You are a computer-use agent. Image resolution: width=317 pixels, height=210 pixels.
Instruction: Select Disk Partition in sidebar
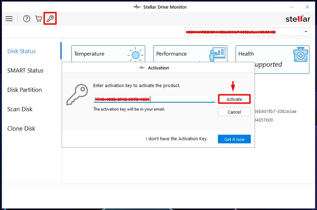pos(25,90)
